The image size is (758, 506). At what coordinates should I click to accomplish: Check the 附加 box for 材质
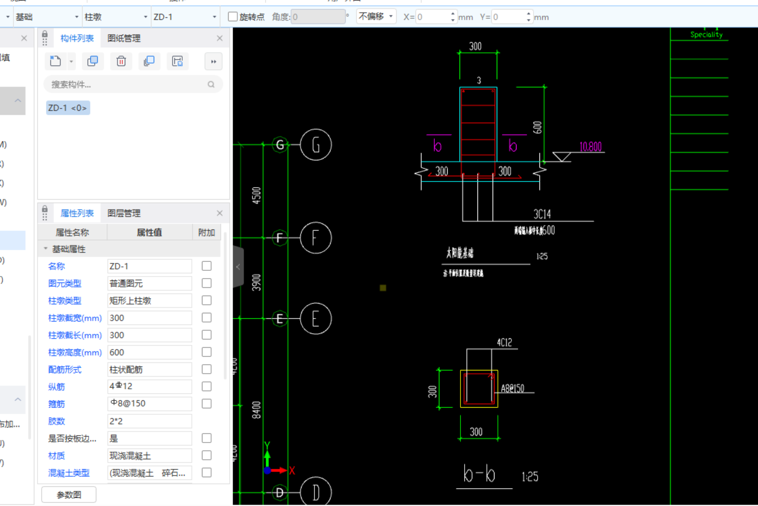pos(207,455)
